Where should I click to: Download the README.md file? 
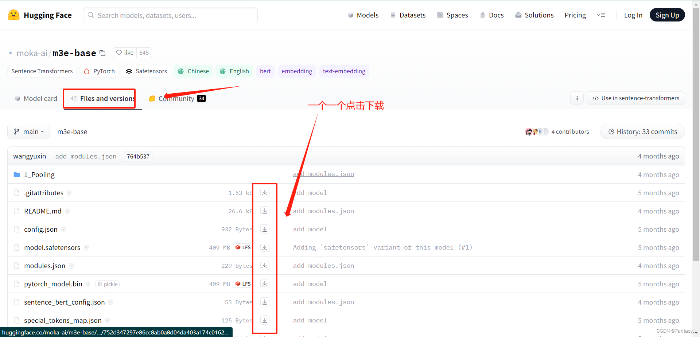(265, 211)
